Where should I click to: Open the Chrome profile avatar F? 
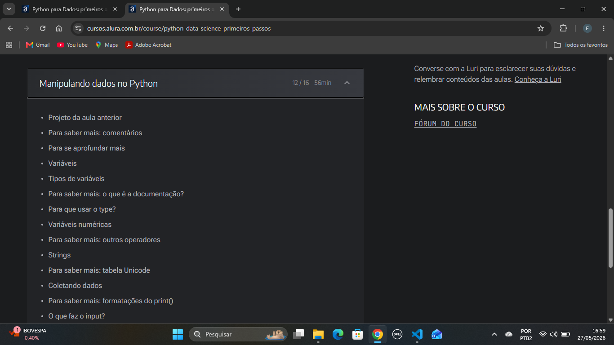(x=587, y=28)
